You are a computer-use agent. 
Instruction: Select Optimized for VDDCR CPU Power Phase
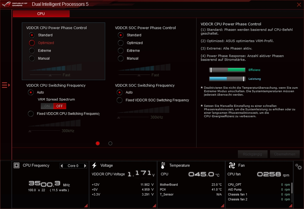[x=32, y=43]
